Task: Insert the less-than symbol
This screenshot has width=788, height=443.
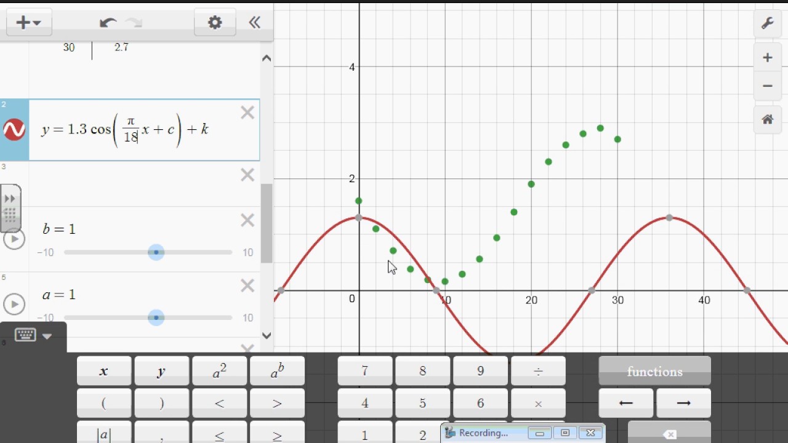Action: [x=219, y=403]
